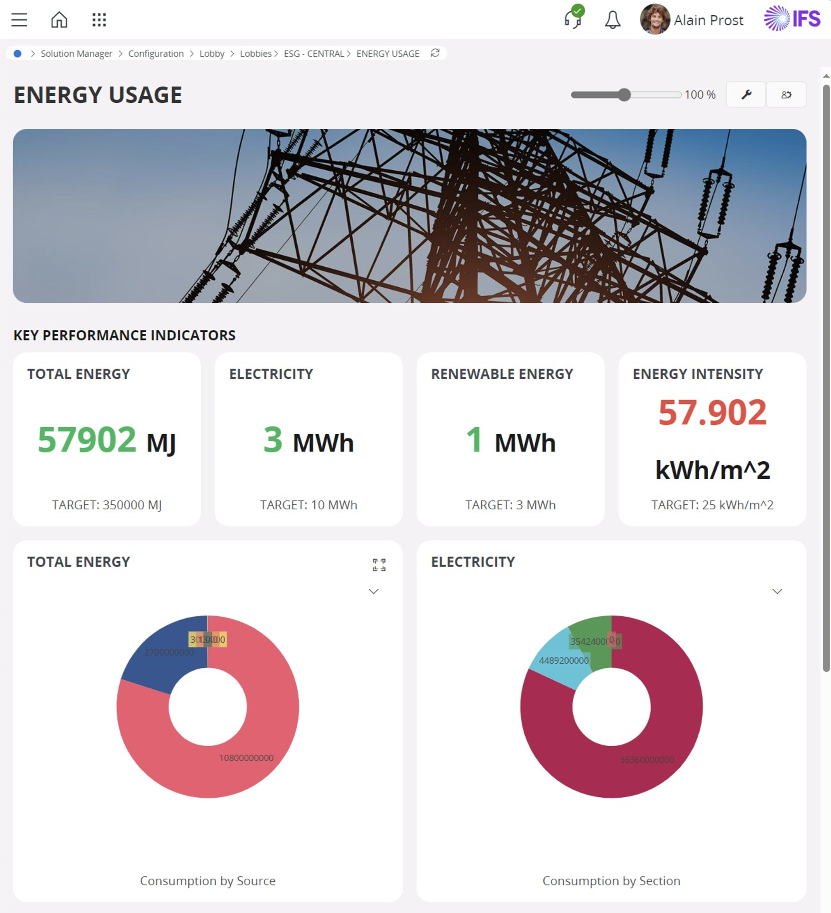This screenshot has width=831, height=913.
Task: Open the app grid launcher
Action: pyautogui.click(x=99, y=20)
